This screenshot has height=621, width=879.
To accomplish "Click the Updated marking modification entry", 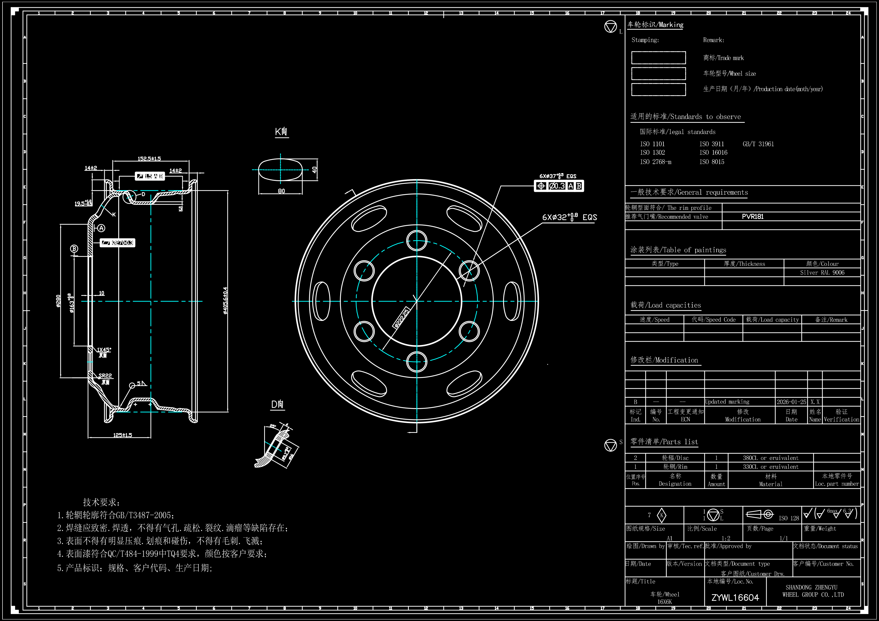I will 727,402.
